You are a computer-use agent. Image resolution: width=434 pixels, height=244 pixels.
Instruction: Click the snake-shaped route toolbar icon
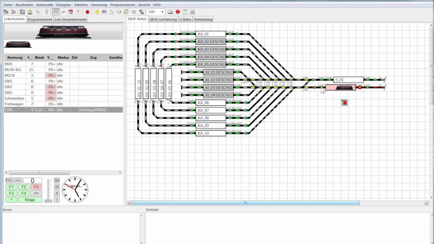coord(141,12)
